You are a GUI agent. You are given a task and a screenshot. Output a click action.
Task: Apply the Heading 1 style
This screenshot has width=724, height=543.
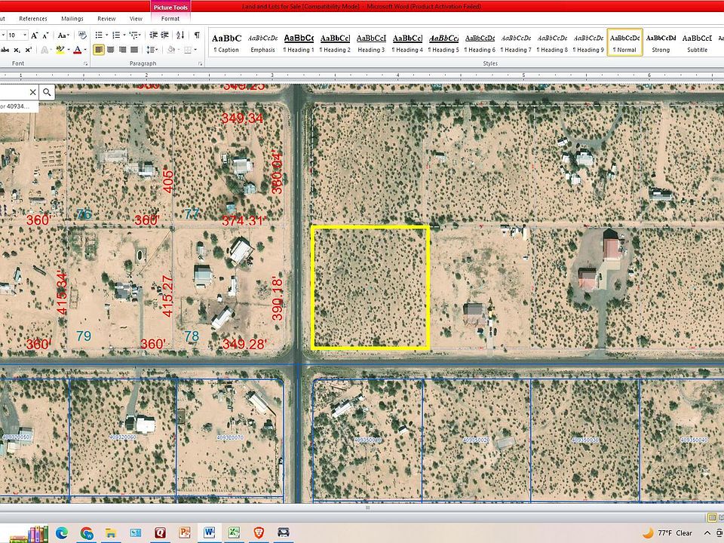point(299,42)
